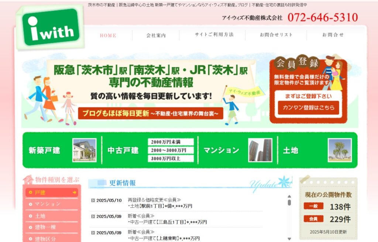378x242 pixels.
Task: Click the 2025年5月10日更新 text
Action: pos(328,232)
